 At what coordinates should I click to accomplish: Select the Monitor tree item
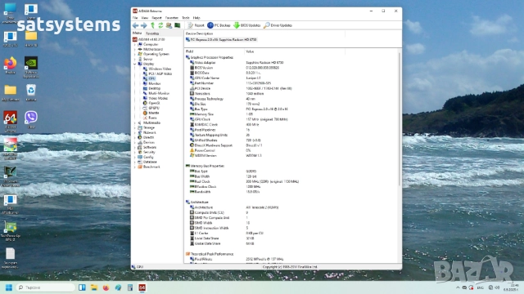click(x=152, y=83)
